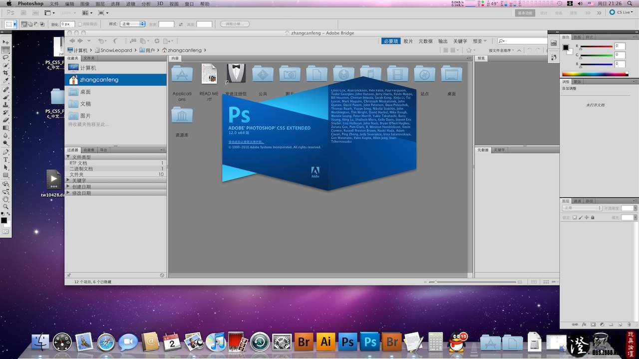Switch to the 收藏集 tab in Bridge

(x=89, y=150)
